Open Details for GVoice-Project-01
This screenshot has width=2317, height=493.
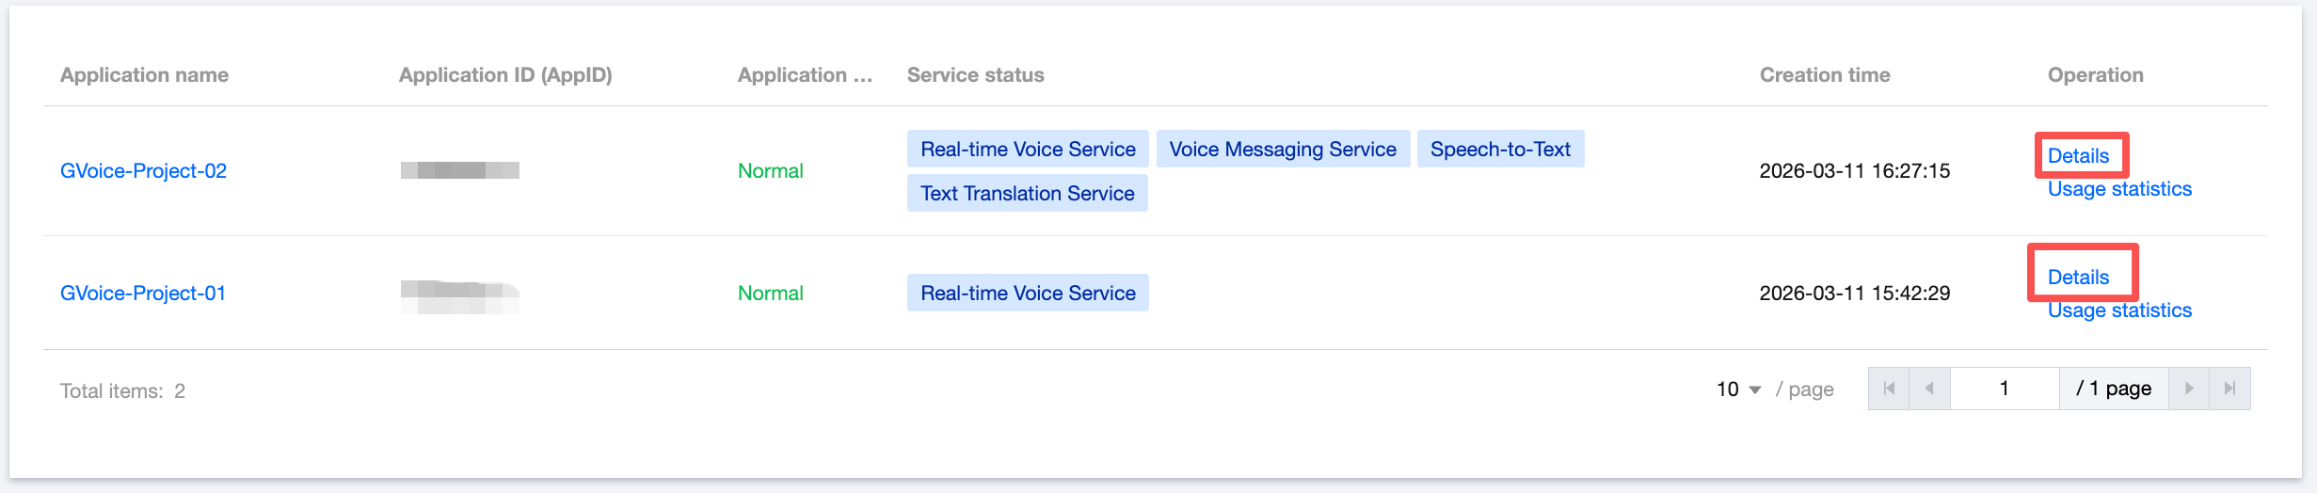[2079, 278]
